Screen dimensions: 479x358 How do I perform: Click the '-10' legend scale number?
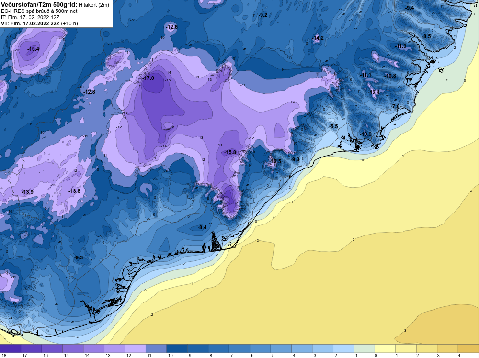pyautogui.click(x=169, y=355)
